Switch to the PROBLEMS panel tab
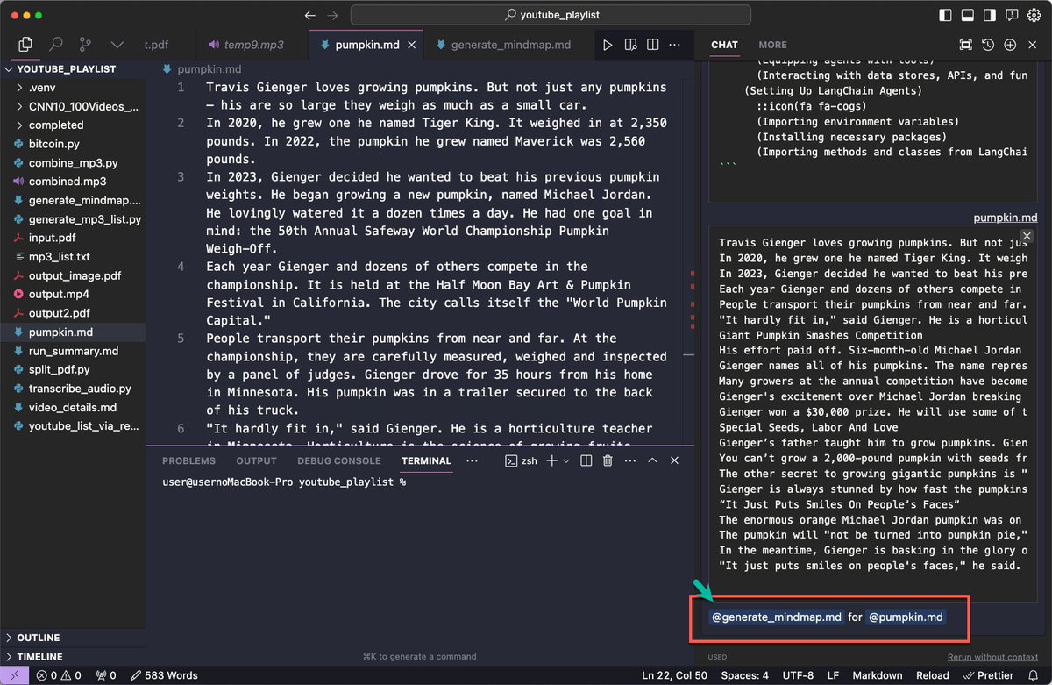Image resolution: width=1052 pixels, height=685 pixels. coord(188,460)
